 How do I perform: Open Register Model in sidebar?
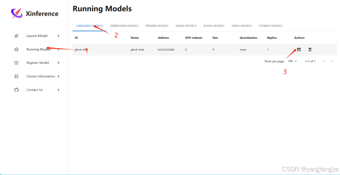point(37,63)
